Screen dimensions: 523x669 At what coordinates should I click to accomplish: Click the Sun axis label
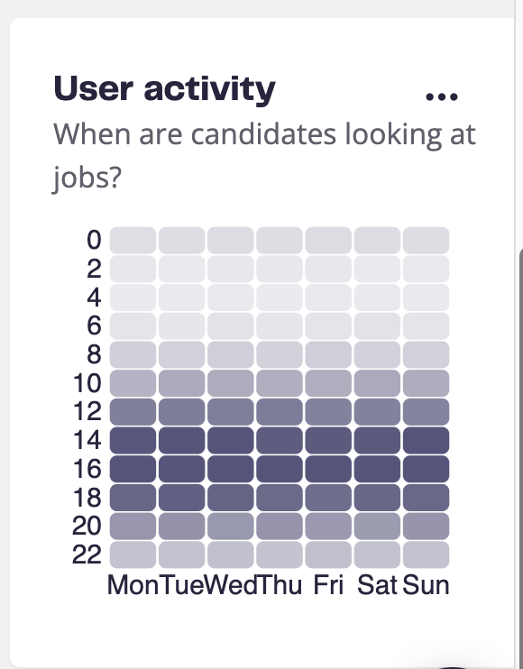(426, 584)
